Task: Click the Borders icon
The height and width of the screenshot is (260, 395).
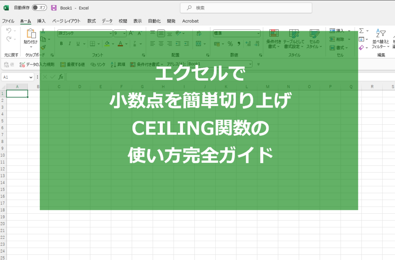Action: coord(93,44)
